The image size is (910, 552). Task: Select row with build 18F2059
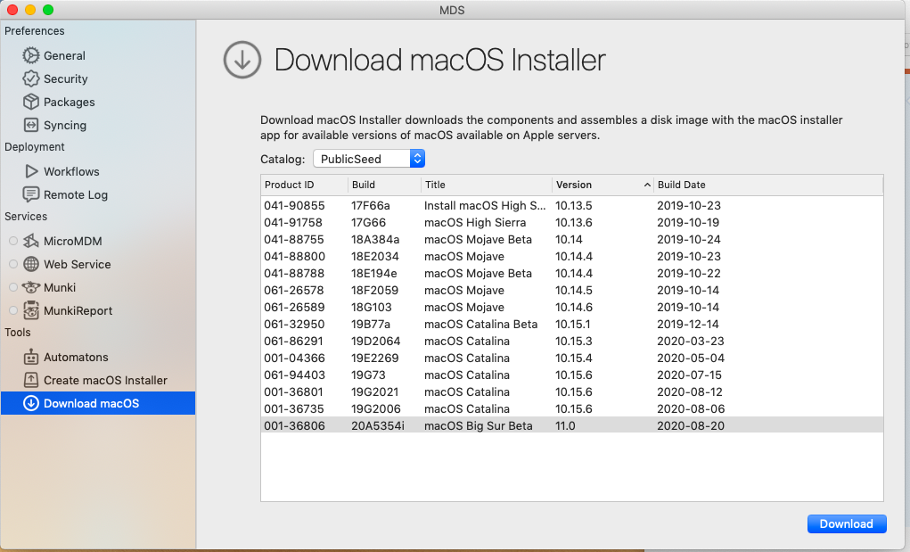[572, 290]
